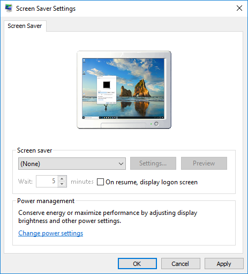Screen dimensions: 248x274
Task: Enable the On resume, display logon screen checkbox
Action: [x=100, y=182]
